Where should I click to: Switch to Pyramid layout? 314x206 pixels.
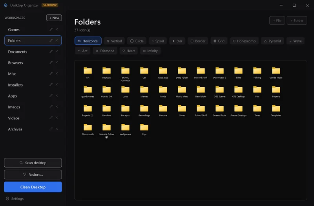(x=272, y=41)
